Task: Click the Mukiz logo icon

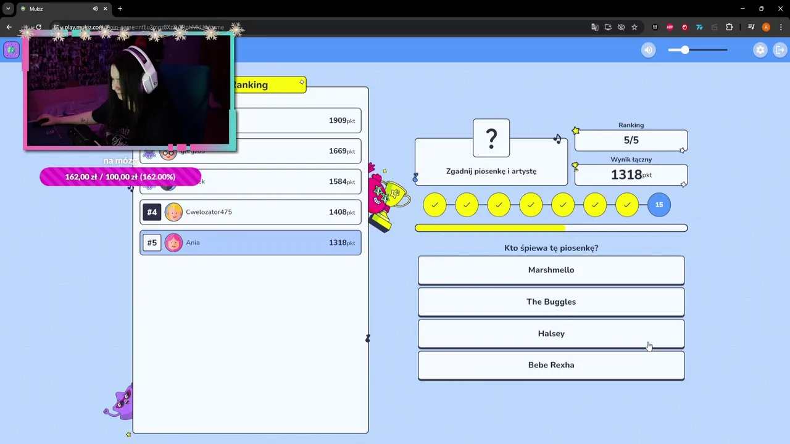Action: coord(11,50)
